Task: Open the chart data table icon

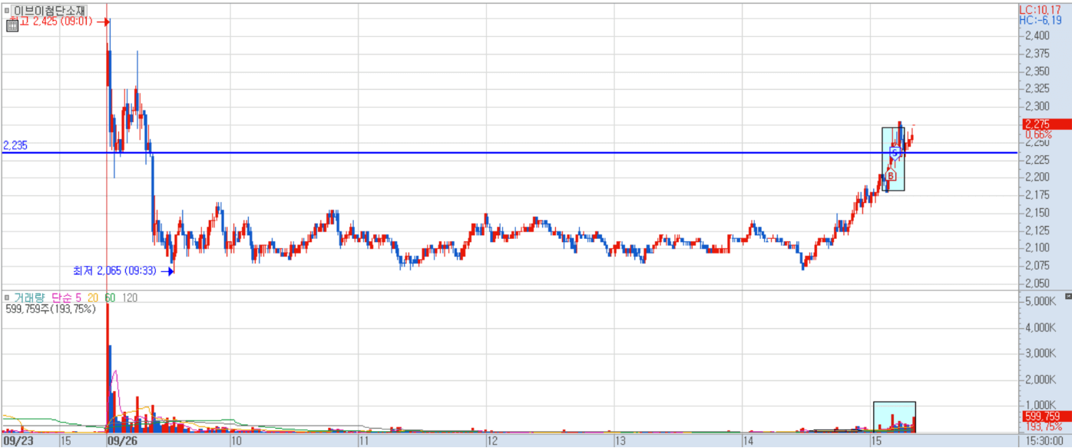Action: (12, 25)
